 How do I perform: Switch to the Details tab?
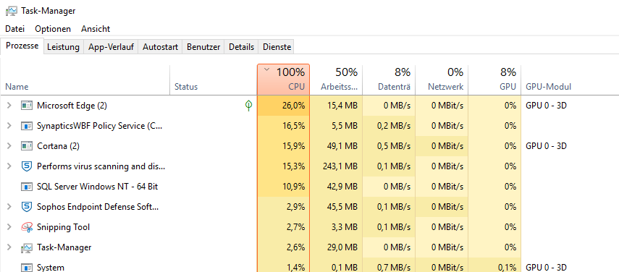pos(241,47)
